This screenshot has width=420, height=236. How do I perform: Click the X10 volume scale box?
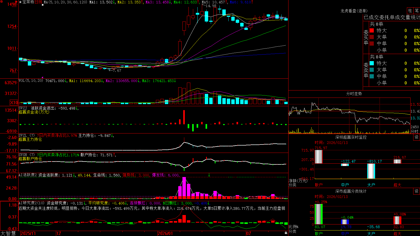tap(14, 103)
